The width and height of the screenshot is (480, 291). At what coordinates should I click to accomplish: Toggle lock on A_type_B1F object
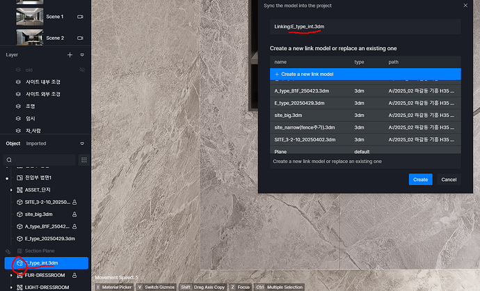click(74, 226)
